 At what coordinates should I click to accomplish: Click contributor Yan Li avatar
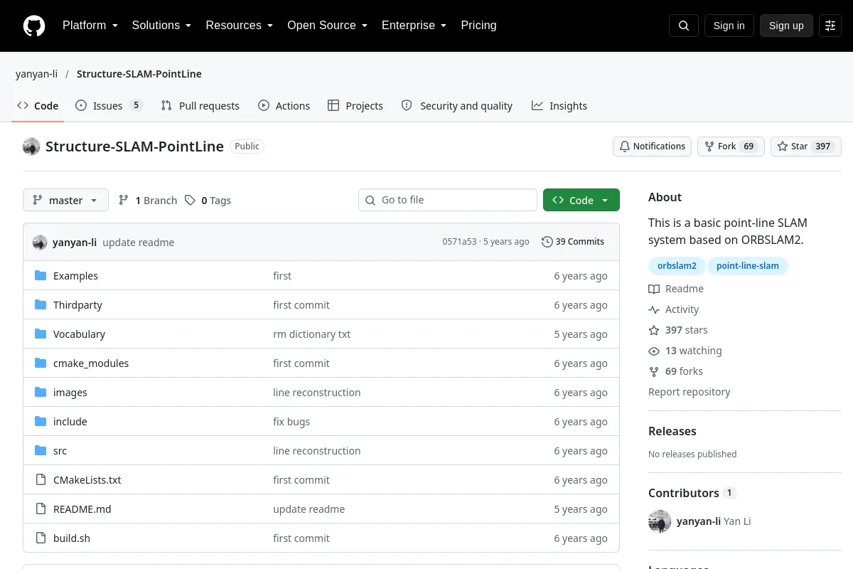pos(660,521)
